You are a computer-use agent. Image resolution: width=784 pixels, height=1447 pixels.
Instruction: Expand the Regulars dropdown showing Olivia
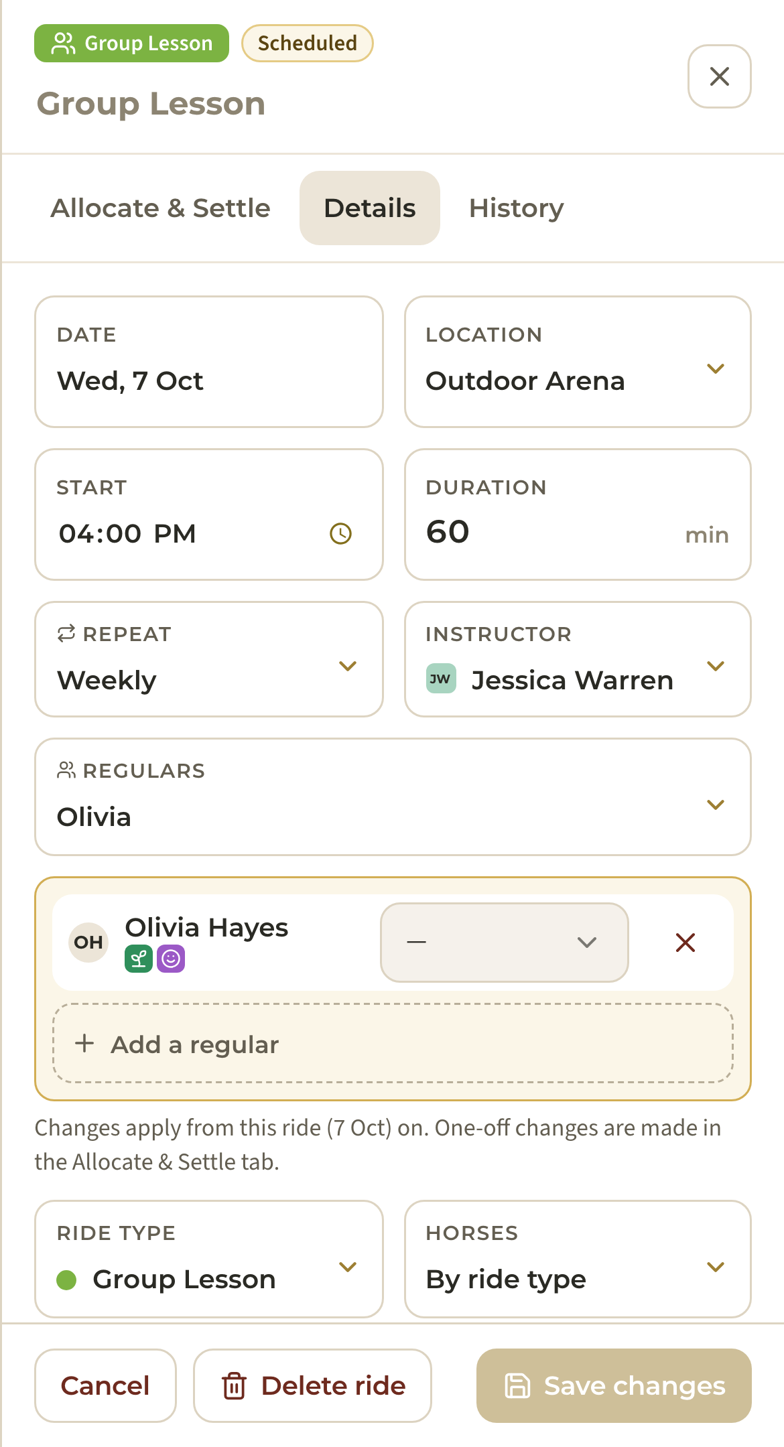click(393, 797)
